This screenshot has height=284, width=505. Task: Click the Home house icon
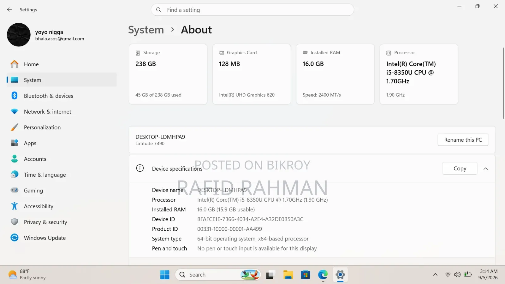[x=15, y=64]
